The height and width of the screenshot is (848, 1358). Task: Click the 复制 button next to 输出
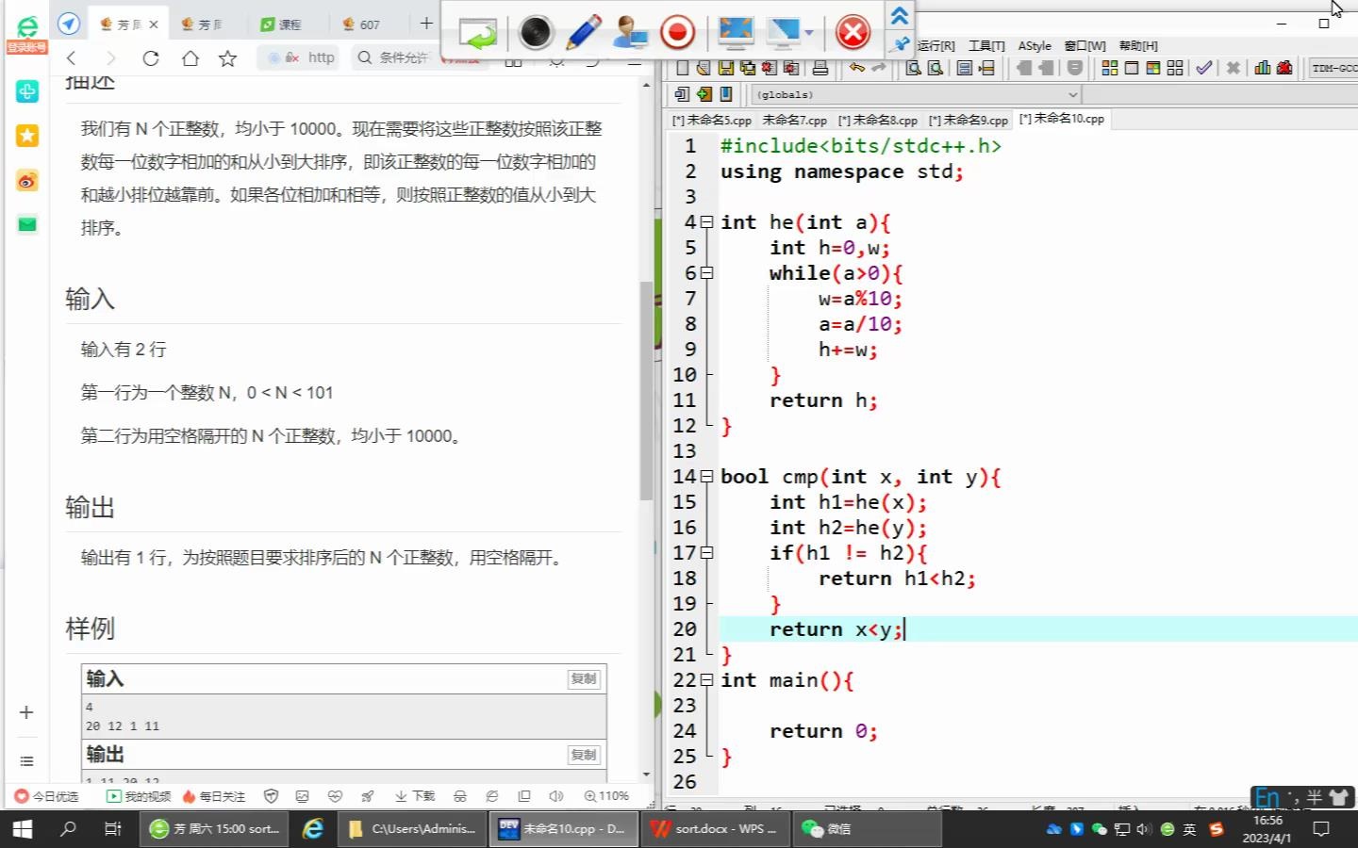click(x=584, y=755)
